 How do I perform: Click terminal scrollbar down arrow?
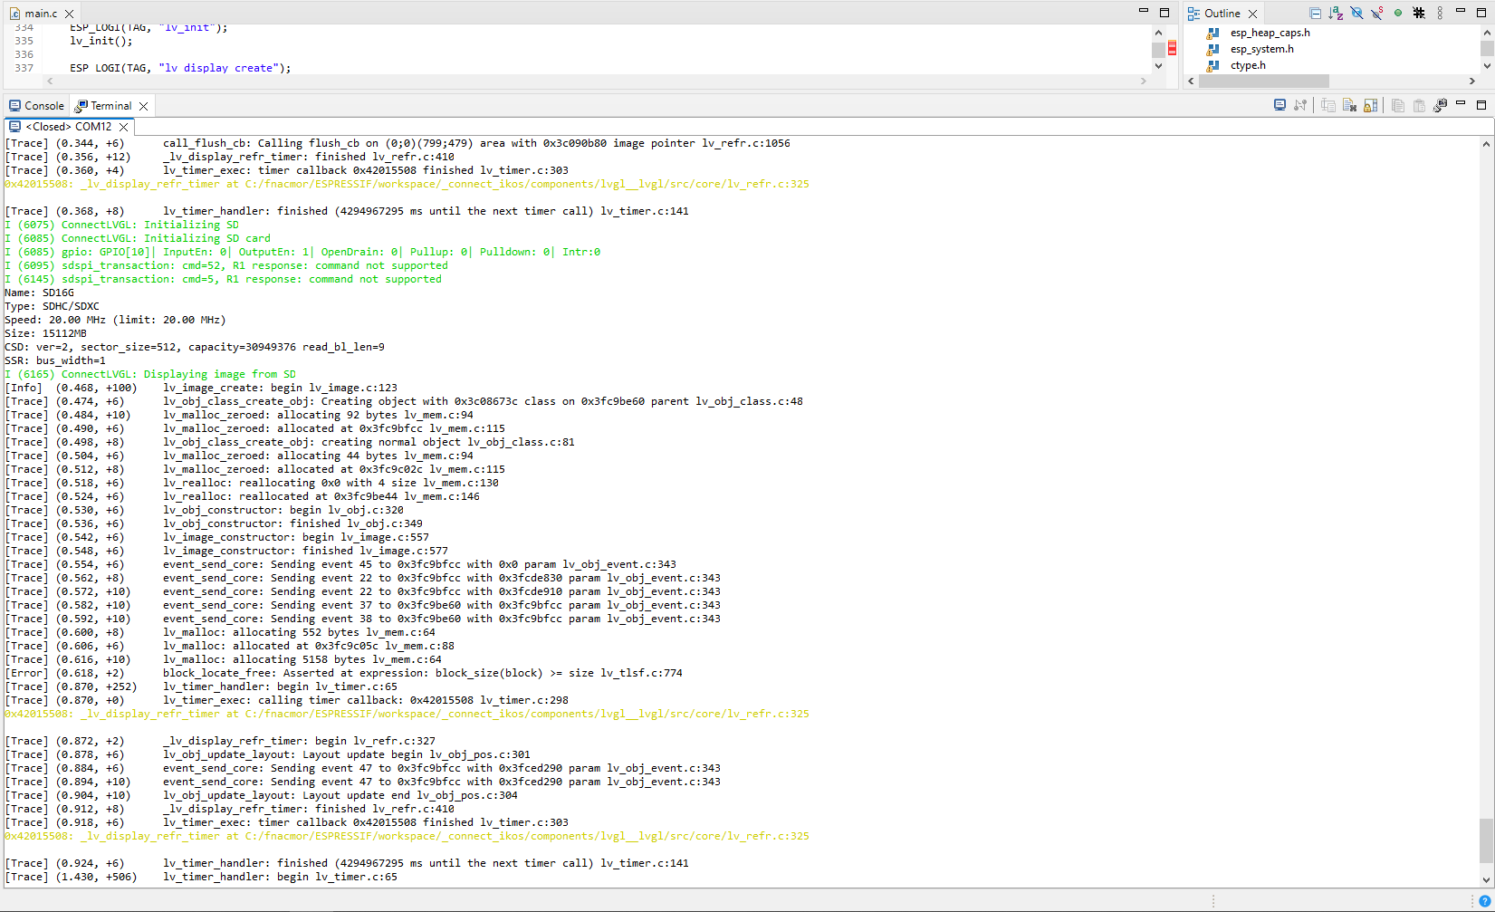pyautogui.click(x=1487, y=879)
